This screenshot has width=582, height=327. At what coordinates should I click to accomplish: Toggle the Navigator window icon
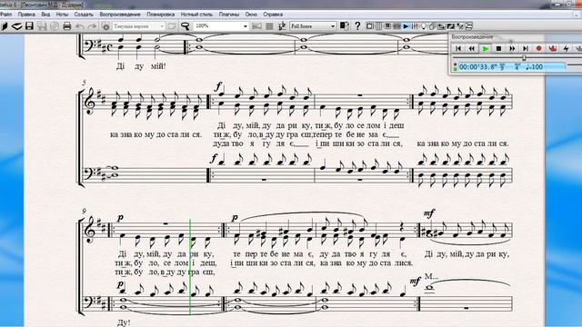point(369,26)
